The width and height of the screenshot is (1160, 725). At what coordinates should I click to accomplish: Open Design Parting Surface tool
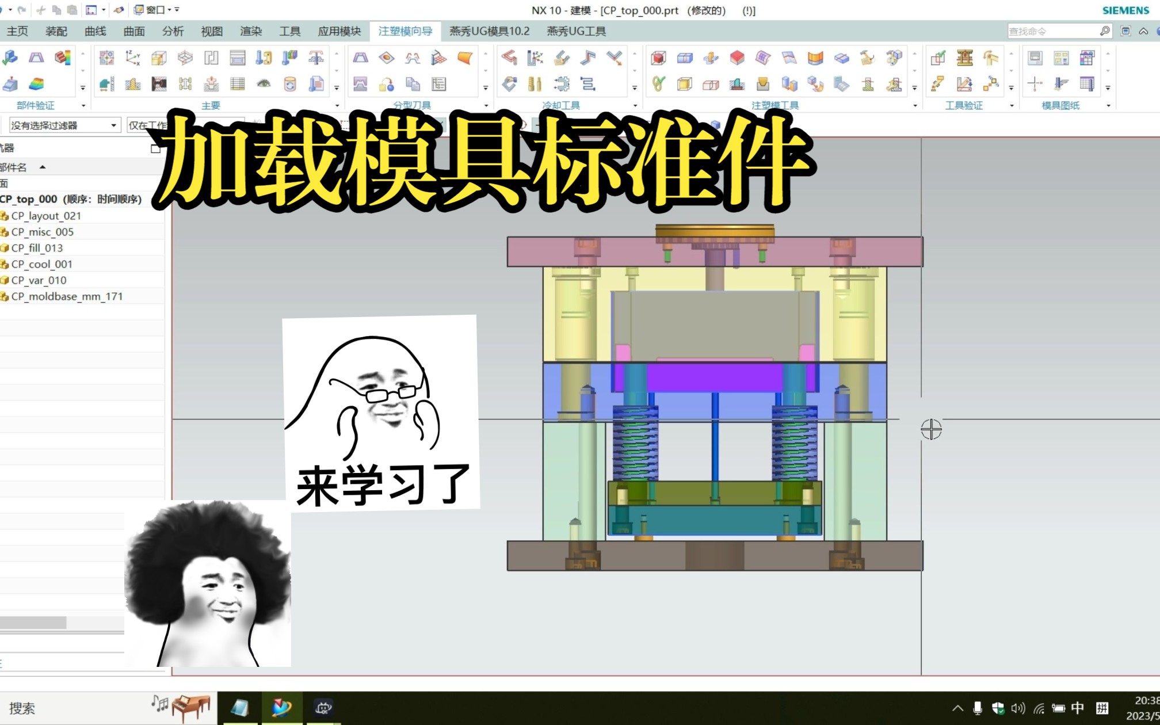[439, 58]
